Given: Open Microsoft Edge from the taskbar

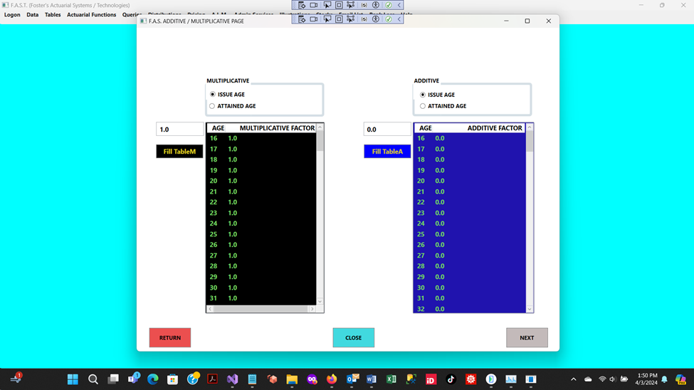Looking at the screenshot, I should pos(152,379).
